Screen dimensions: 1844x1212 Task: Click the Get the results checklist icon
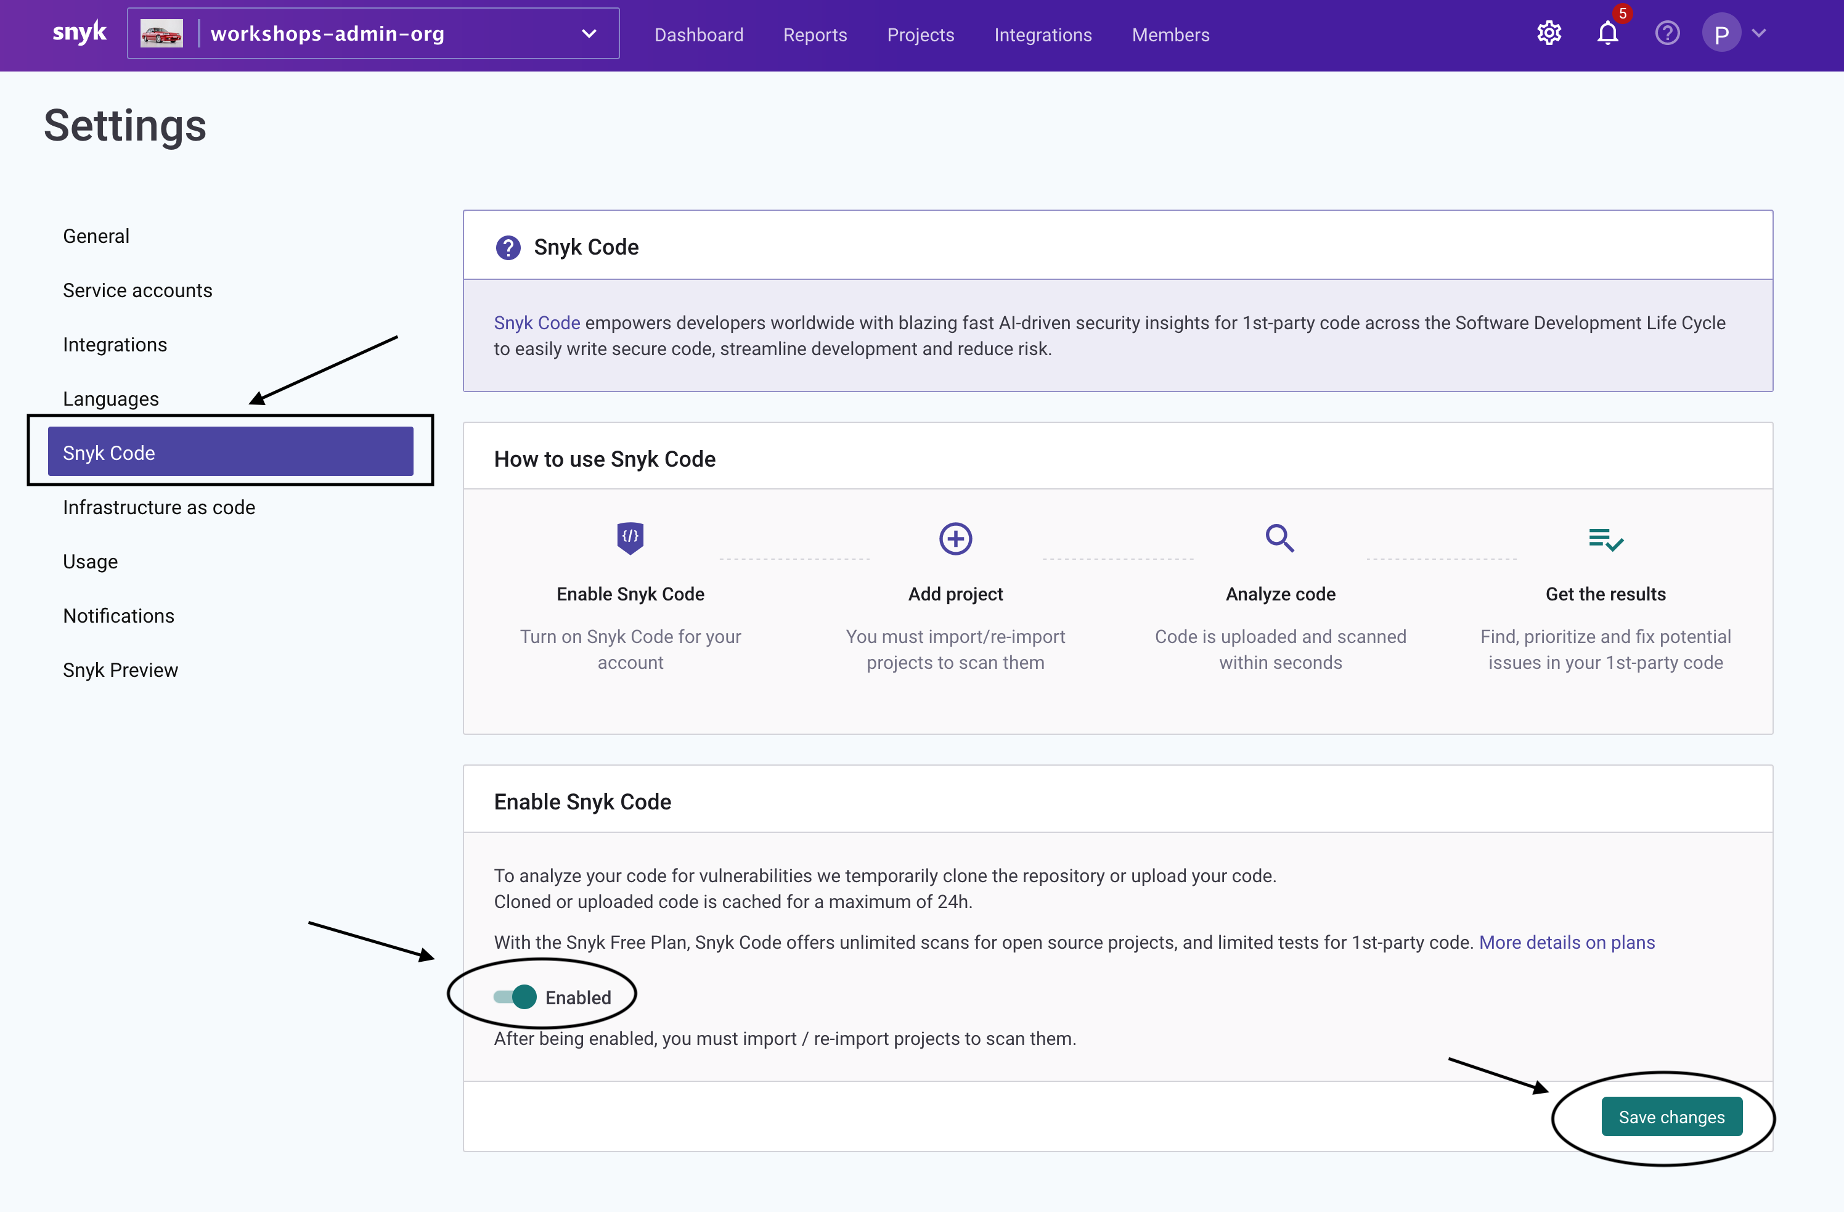coord(1605,539)
